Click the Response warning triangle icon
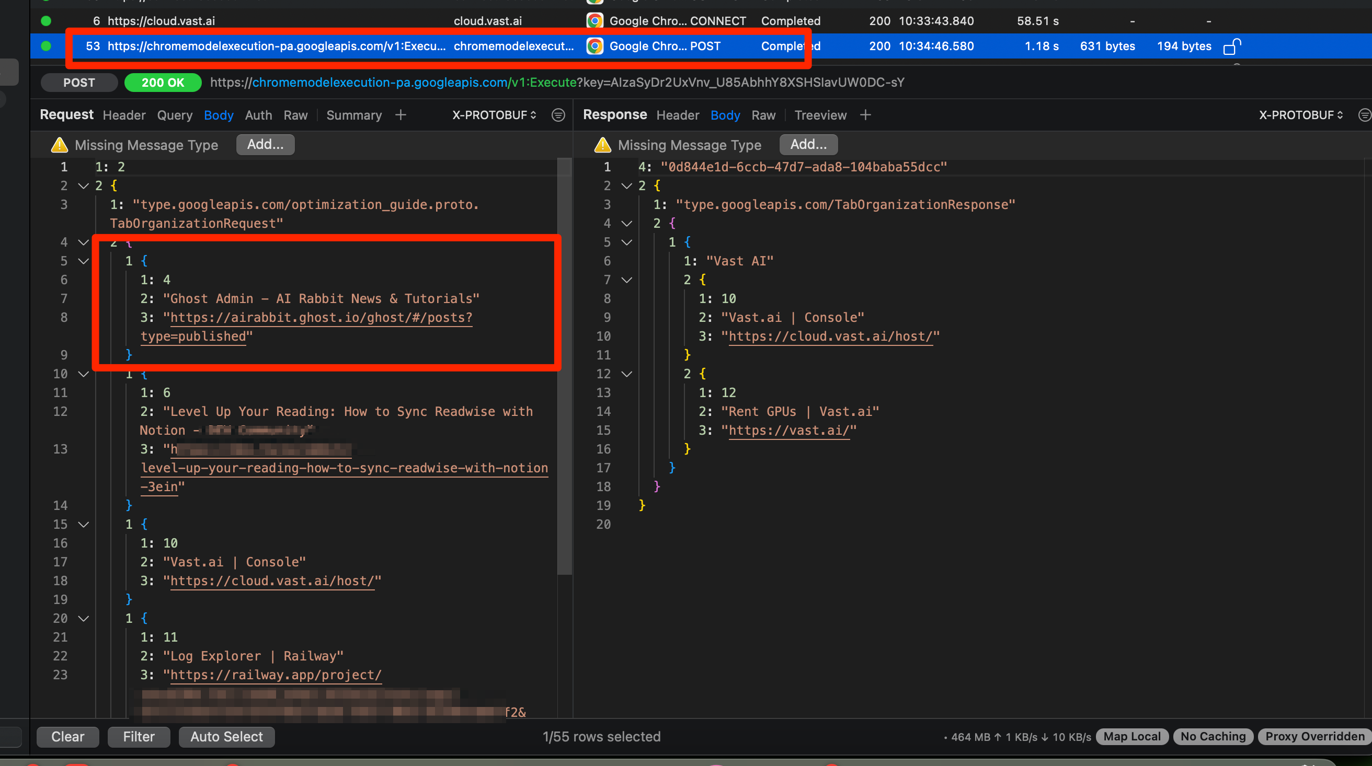This screenshot has height=766, width=1372. coord(602,145)
